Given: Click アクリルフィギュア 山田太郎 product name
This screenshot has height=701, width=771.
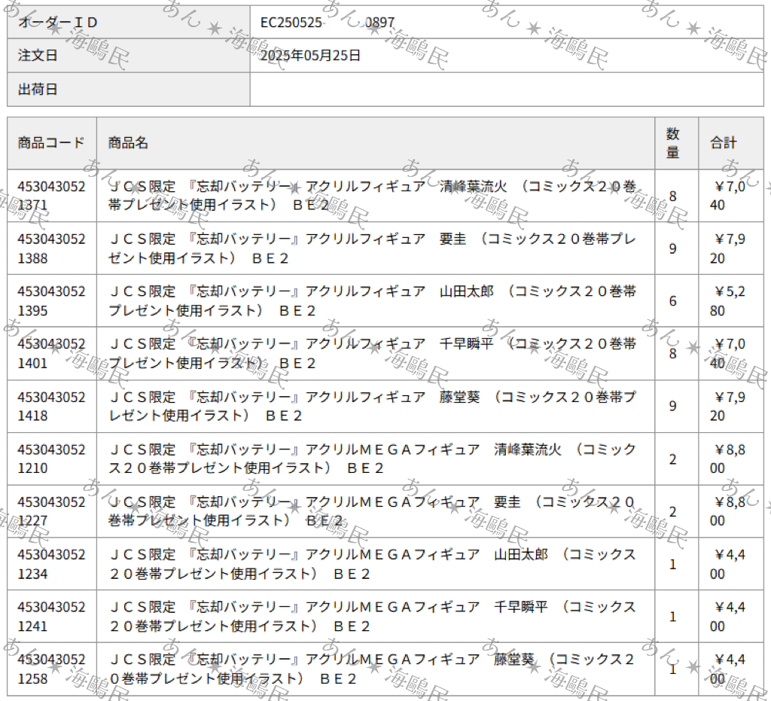Looking at the screenshot, I should [x=372, y=301].
